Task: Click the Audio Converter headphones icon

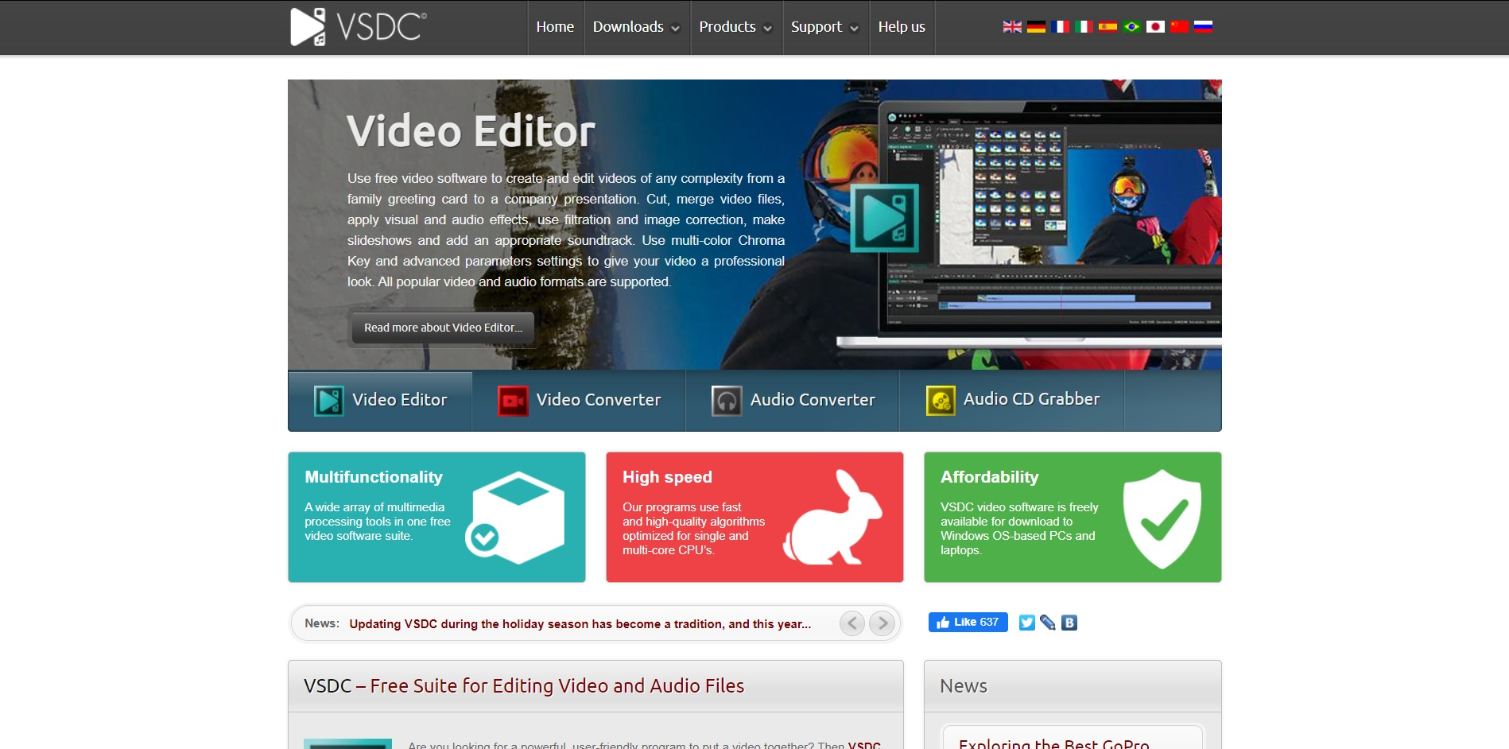Action: point(727,401)
